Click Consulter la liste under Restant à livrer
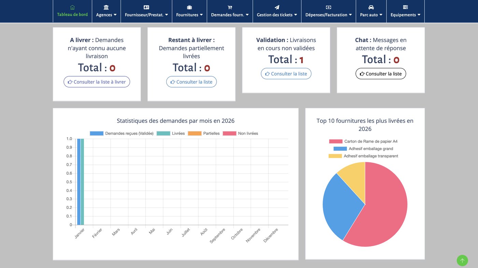The image size is (478, 268). [191, 82]
